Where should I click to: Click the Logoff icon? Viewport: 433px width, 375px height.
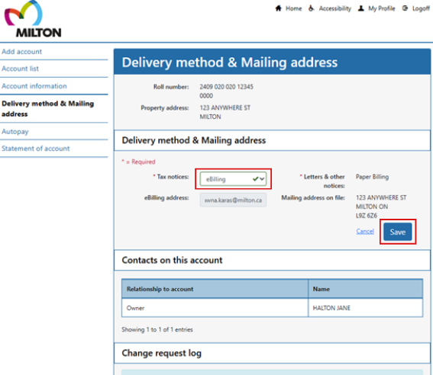coord(405,8)
